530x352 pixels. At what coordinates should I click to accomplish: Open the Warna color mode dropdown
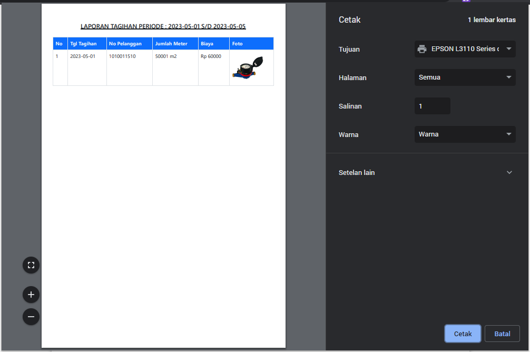tap(464, 134)
